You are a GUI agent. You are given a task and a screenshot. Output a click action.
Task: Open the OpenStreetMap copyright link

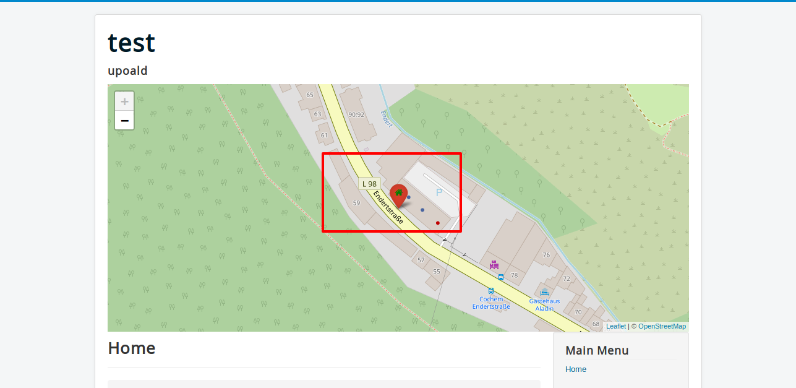coord(662,326)
